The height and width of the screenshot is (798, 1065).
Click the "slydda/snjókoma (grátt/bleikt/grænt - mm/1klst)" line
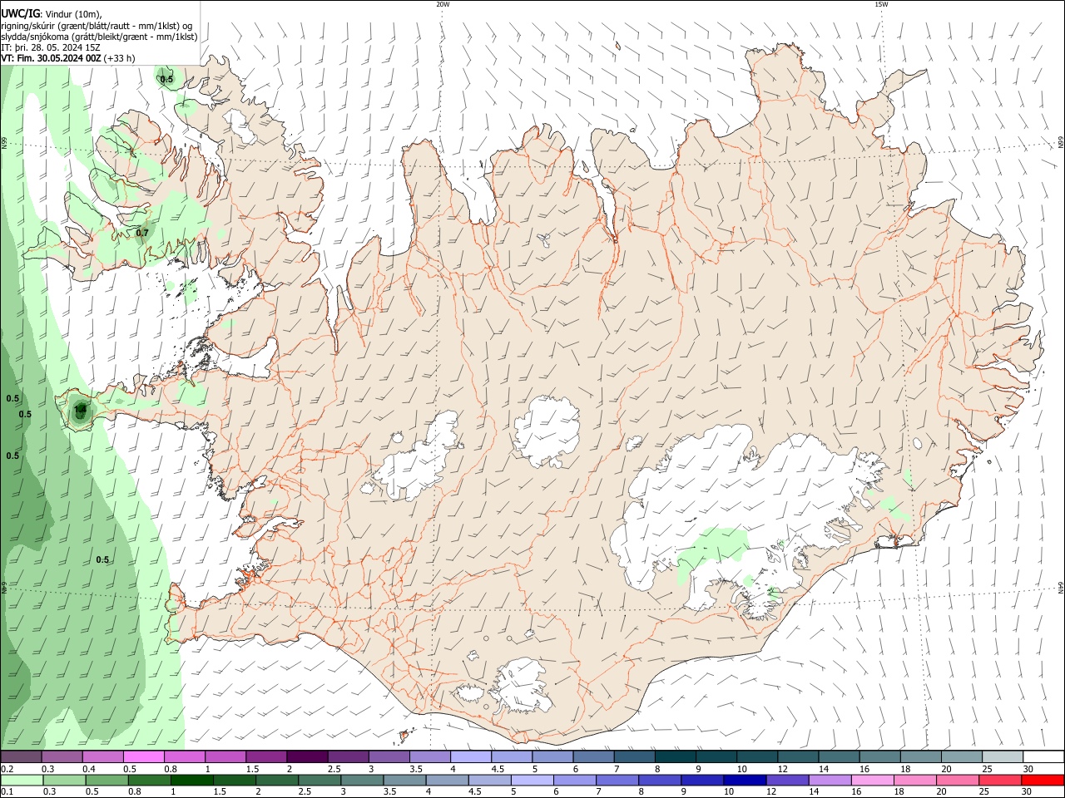point(99,37)
